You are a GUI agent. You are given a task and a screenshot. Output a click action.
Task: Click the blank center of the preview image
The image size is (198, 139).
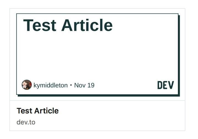pos(97,55)
